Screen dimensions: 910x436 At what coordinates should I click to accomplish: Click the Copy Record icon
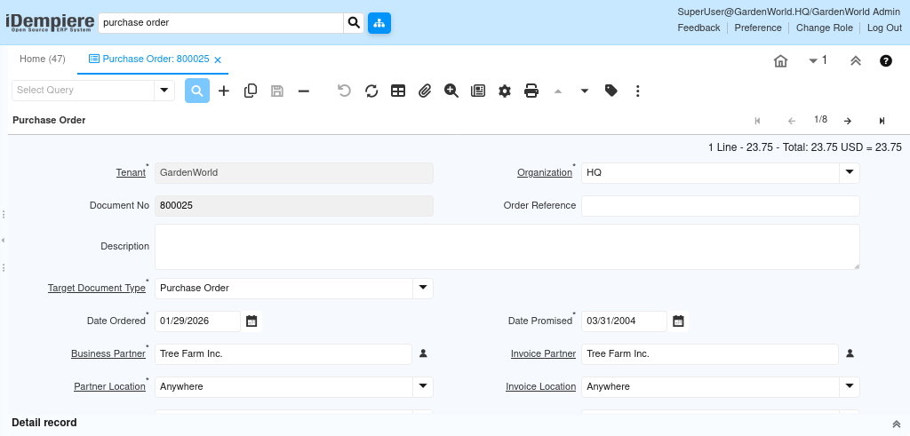(x=251, y=91)
